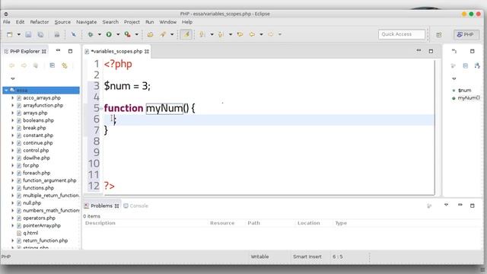Maximize the editor area
Viewport: 487px width, 274px height.
[x=431, y=51]
